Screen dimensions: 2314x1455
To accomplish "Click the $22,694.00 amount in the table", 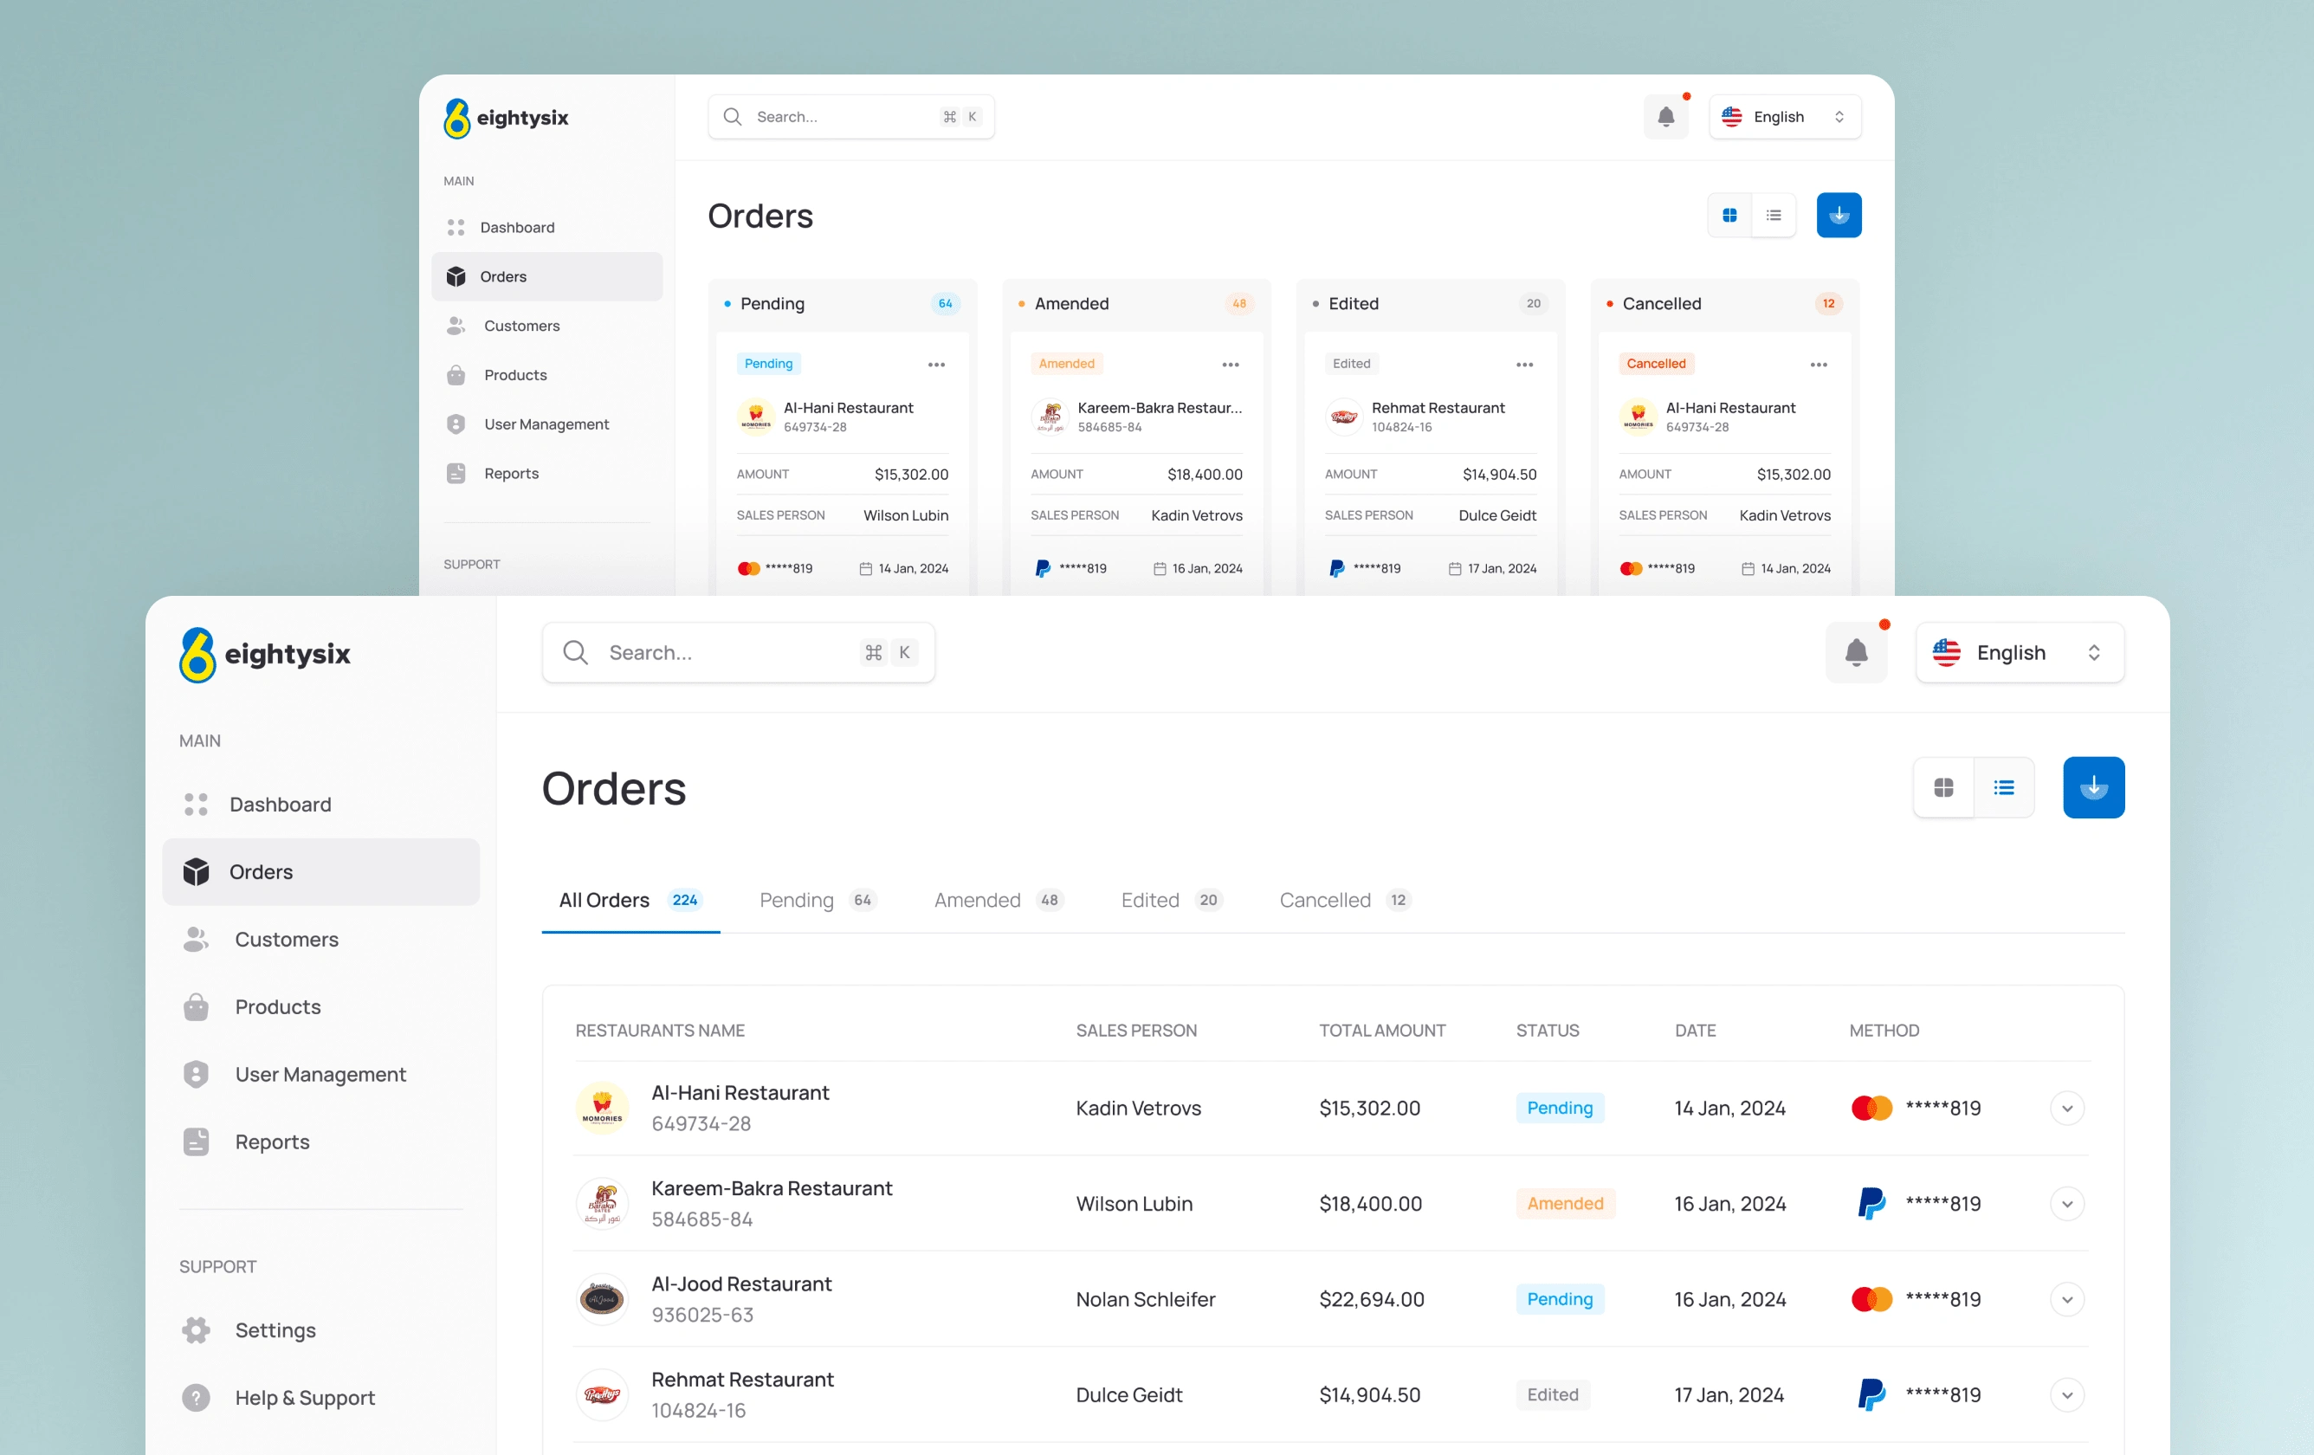I will point(1371,1299).
